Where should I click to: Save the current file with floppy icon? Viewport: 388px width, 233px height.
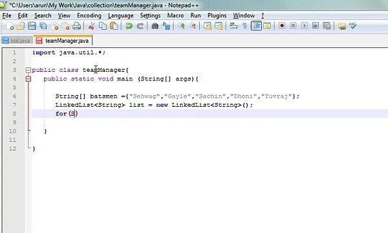tap(32, 26)
